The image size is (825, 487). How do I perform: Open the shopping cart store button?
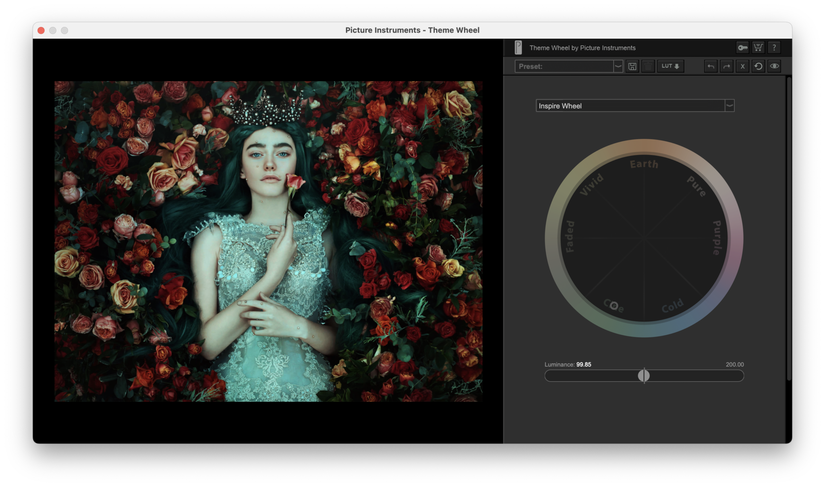point(758,47)
